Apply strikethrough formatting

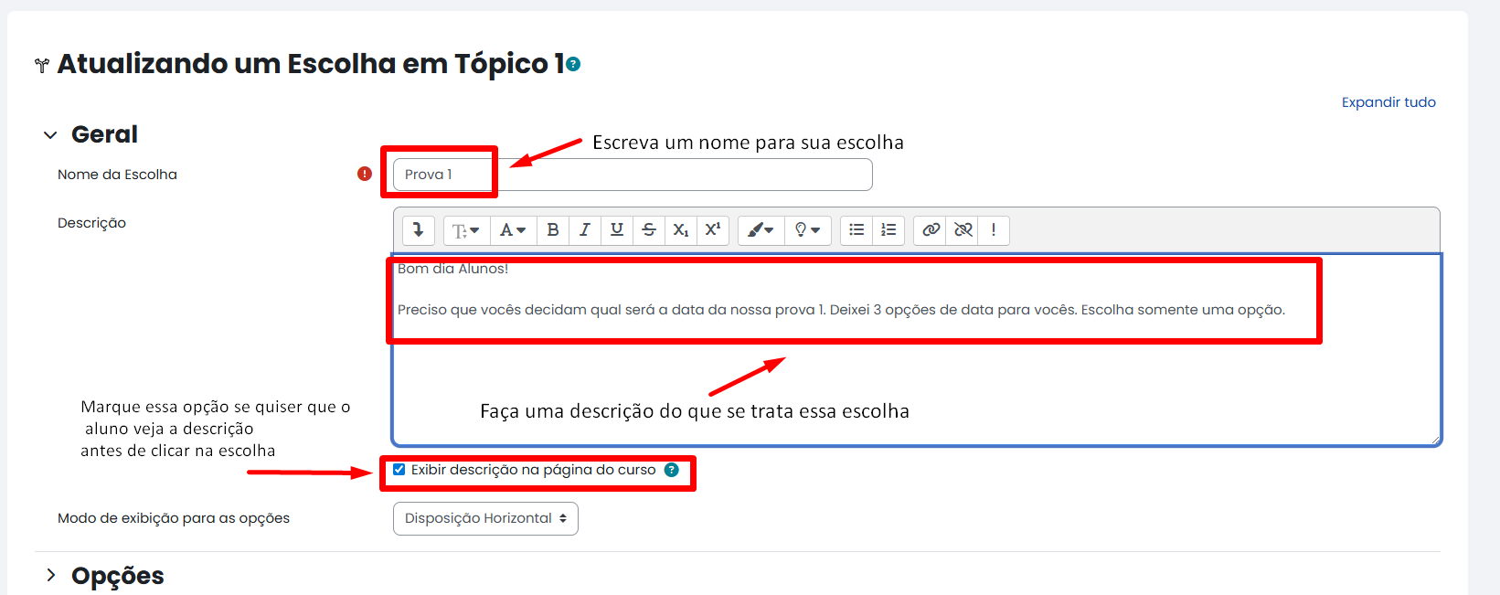pos(649,230)
